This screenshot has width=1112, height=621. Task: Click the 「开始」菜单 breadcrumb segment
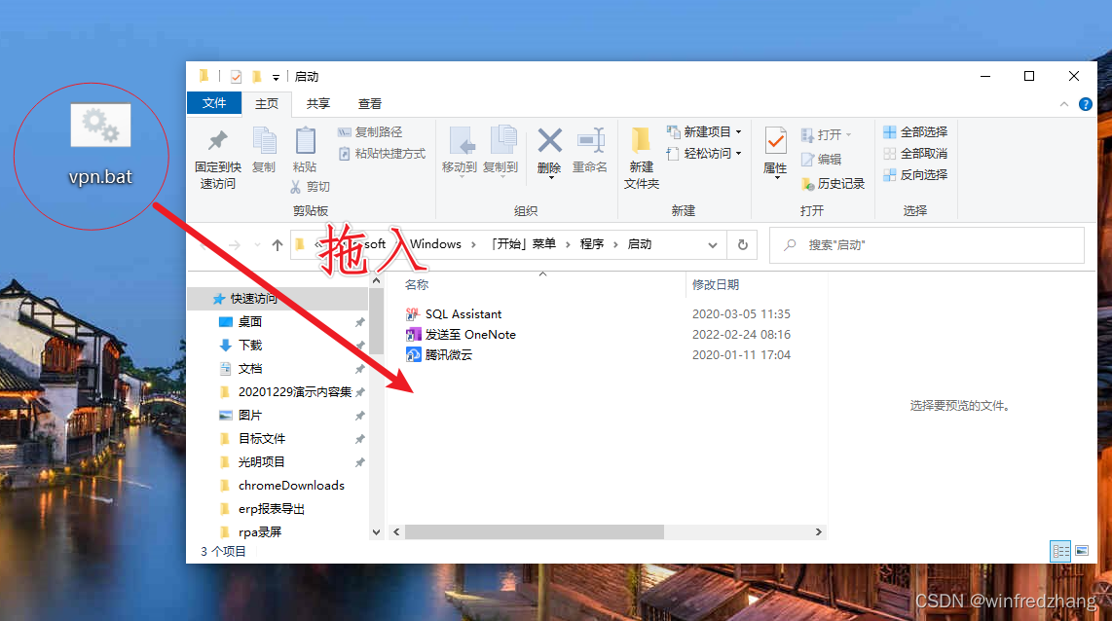523,244
